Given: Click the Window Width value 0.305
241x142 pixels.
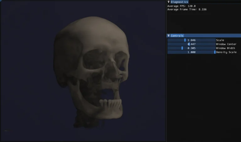Looking at the screenshot, I should (x=192, y=48).
